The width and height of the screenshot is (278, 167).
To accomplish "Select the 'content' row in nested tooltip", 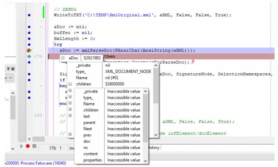I will point(109,154).
